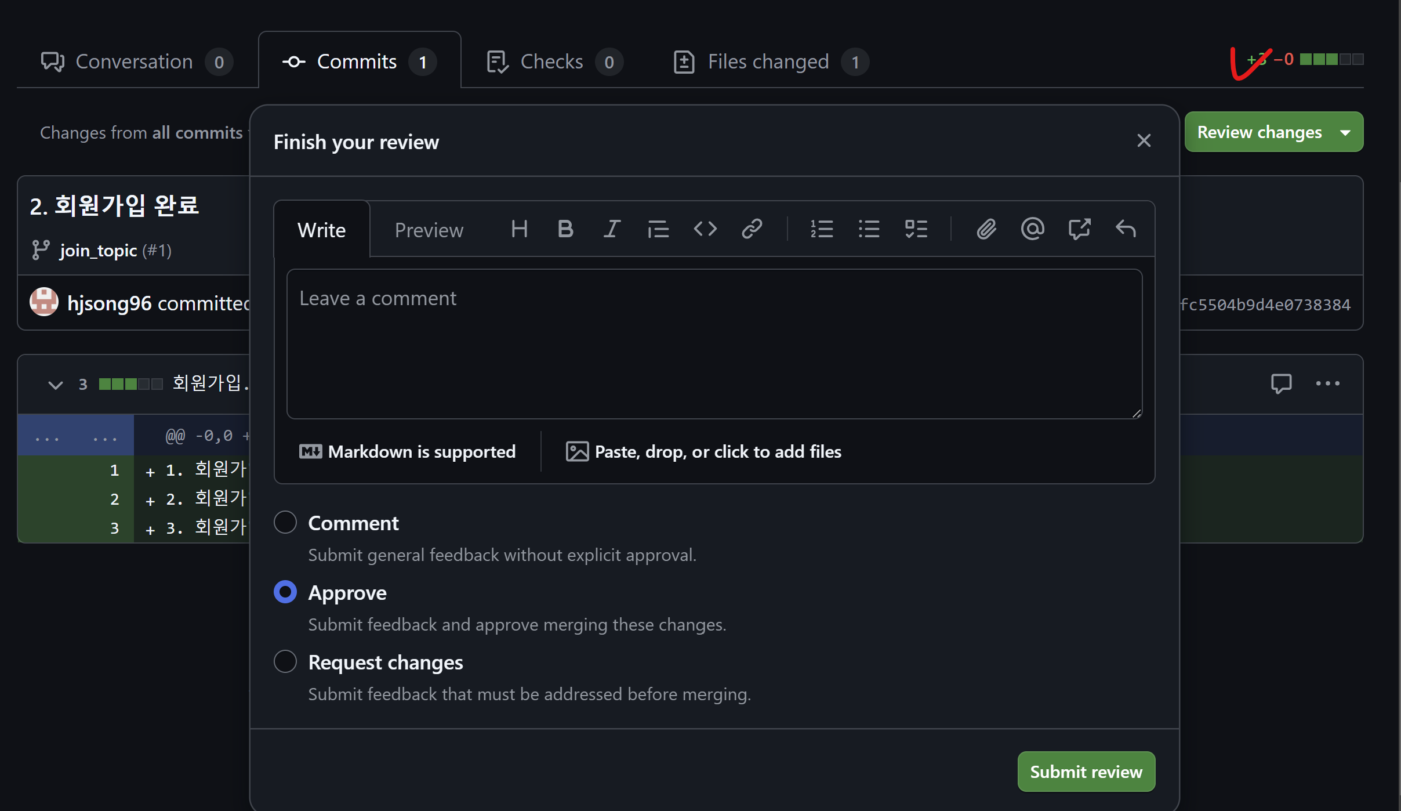This screenshot has height=811, width=1401.
Task: Click the Heading formatting icon
Action: pyautogui.click(x=519, y=229)
